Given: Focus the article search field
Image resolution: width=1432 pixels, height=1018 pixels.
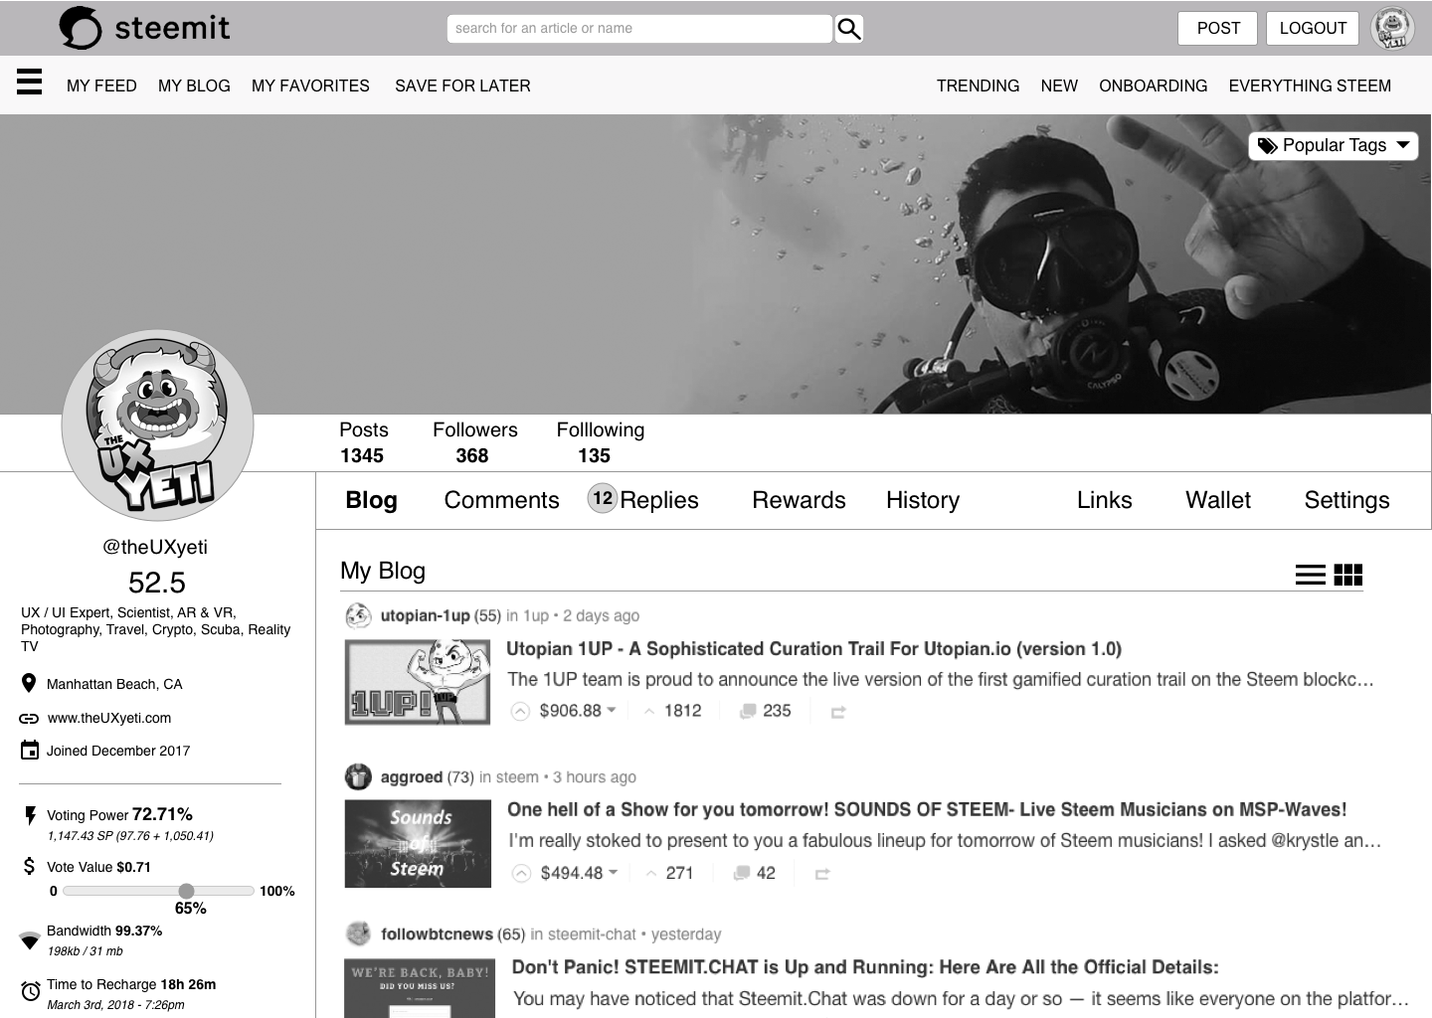Looking at the screenshot, I should 639,29.
